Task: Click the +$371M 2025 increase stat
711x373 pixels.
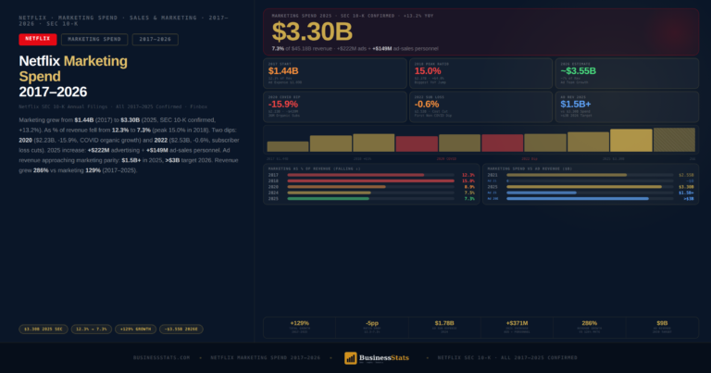Action: pos(517,328)
